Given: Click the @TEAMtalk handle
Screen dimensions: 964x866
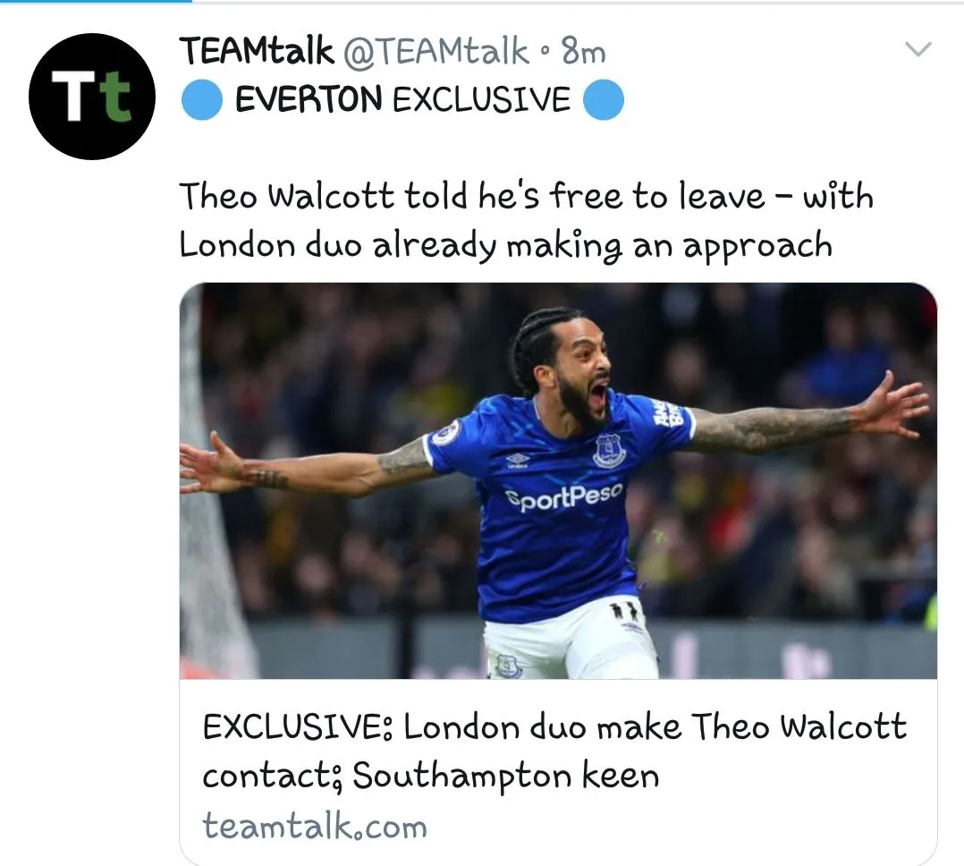Looking at the screenshot, I should coord(435,50).
